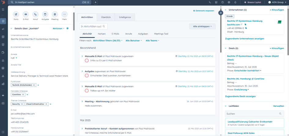Click the plus button beside the search bar
289x136 pixels.
coord(95,2)
